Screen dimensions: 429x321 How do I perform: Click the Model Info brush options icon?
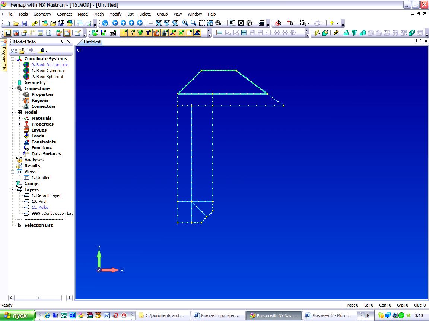(x=41, y=51)
